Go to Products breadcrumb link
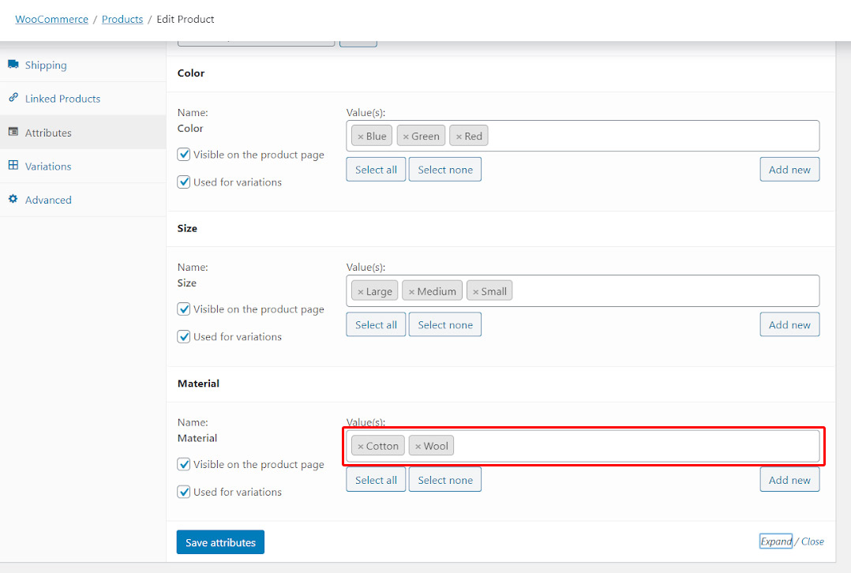 [122, 19]
